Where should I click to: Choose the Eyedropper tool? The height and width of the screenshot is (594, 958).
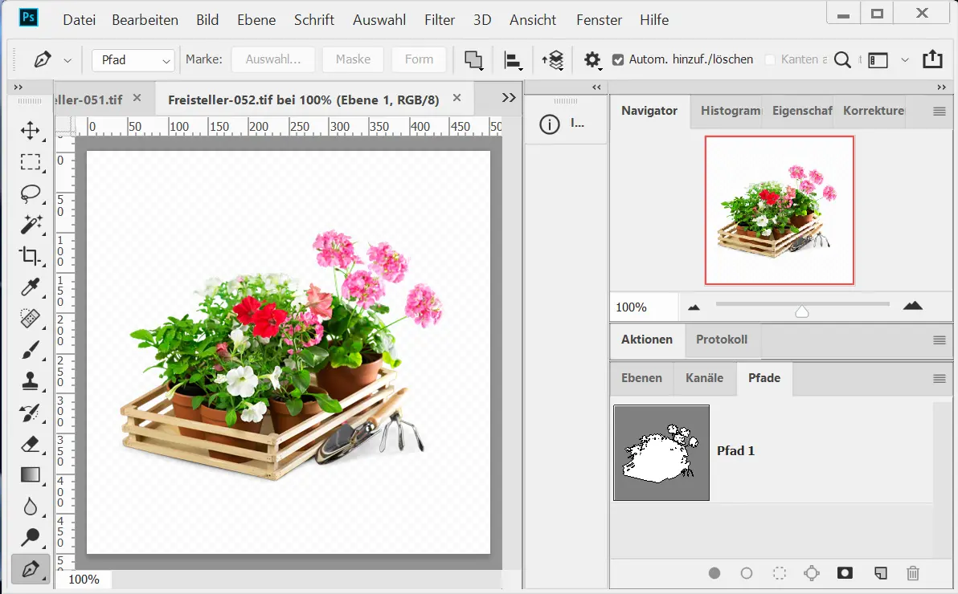31,287
